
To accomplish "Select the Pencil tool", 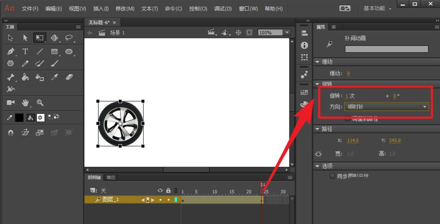I will 25,63.
